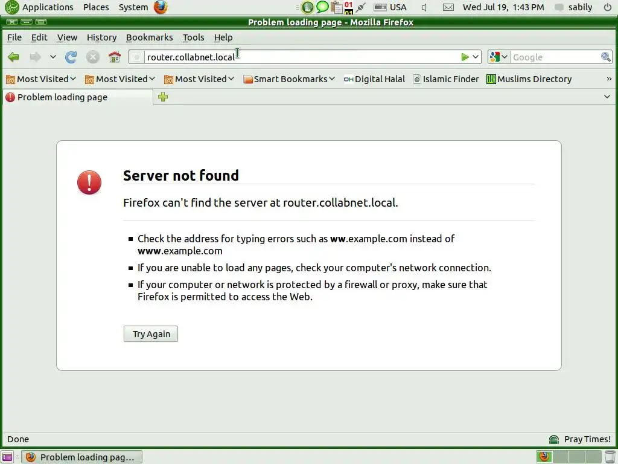The height and width of the screenshot is (464, 618).
Task: Click the greyed forward arrow button
Action: click(x=36, y=57)
